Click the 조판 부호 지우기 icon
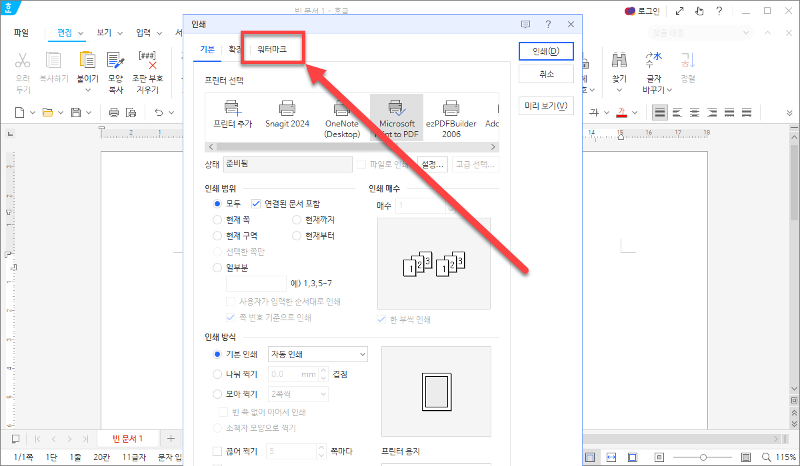The height and width of the screenshot is (466, 800). (x=147, y=61)
